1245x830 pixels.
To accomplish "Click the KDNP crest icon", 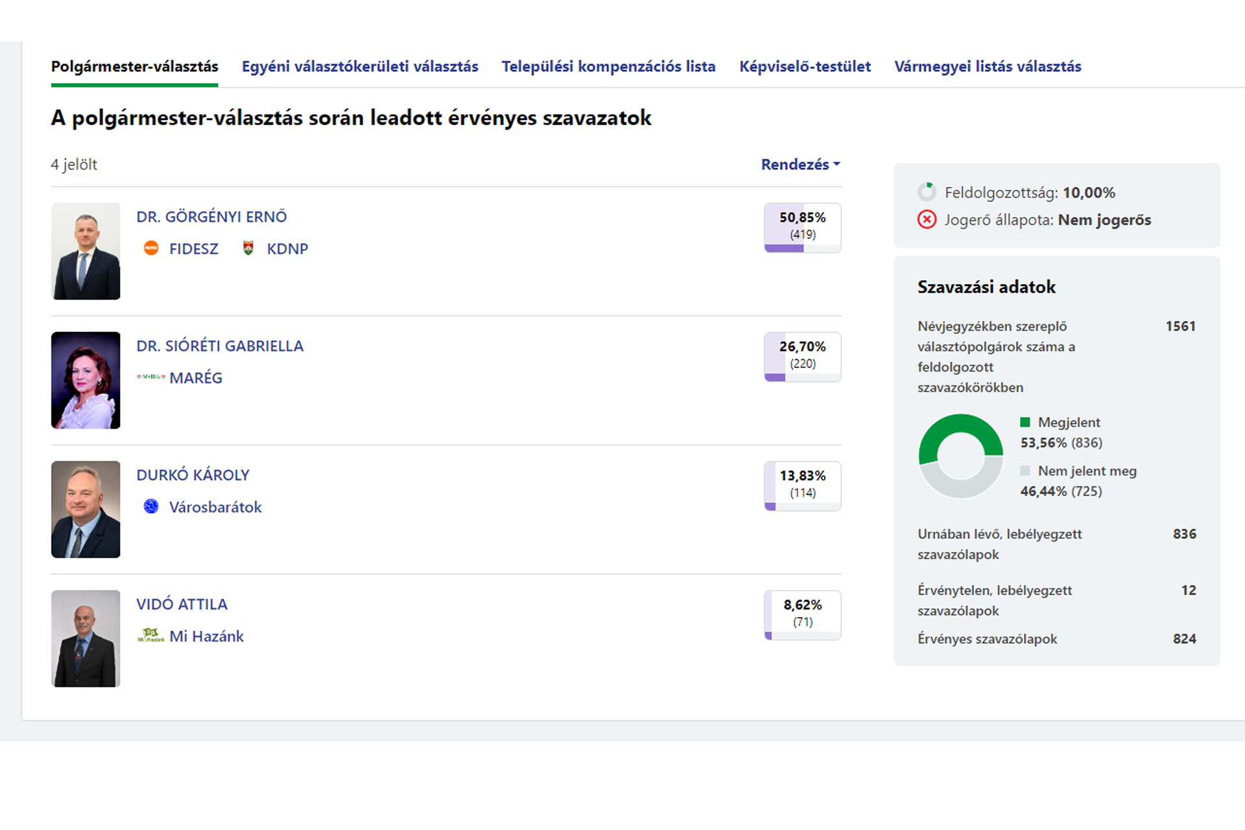I will (248, 248).
